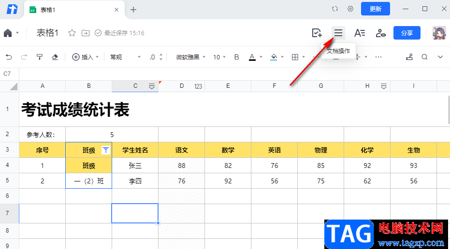Click the user avatar picture
This screenshot has height=249, width=450.
(439, 33)
